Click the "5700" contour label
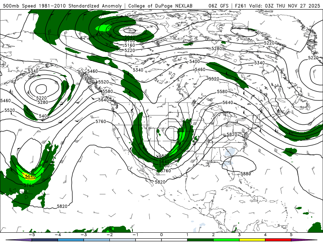The image size is (323, 242). (x=164, y=166)
